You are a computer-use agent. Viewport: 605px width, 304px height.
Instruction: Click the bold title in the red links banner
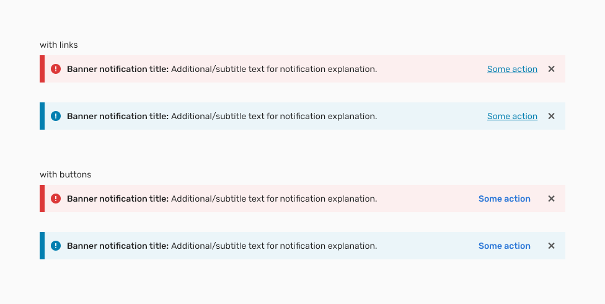coord(118,69)
